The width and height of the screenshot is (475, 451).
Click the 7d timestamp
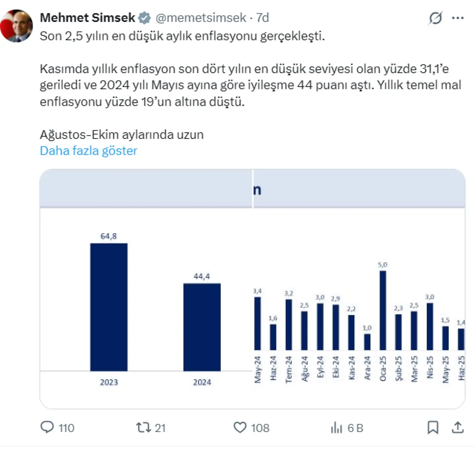pos(262,17)
